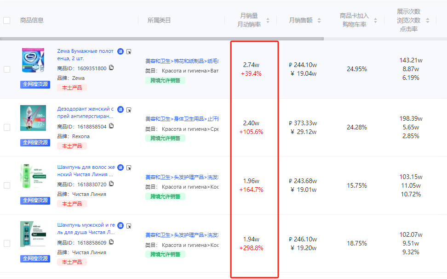Open category link for product 1618830720
Image resolution: width=447 pixels, height=279 pixels.
(182, 177)
